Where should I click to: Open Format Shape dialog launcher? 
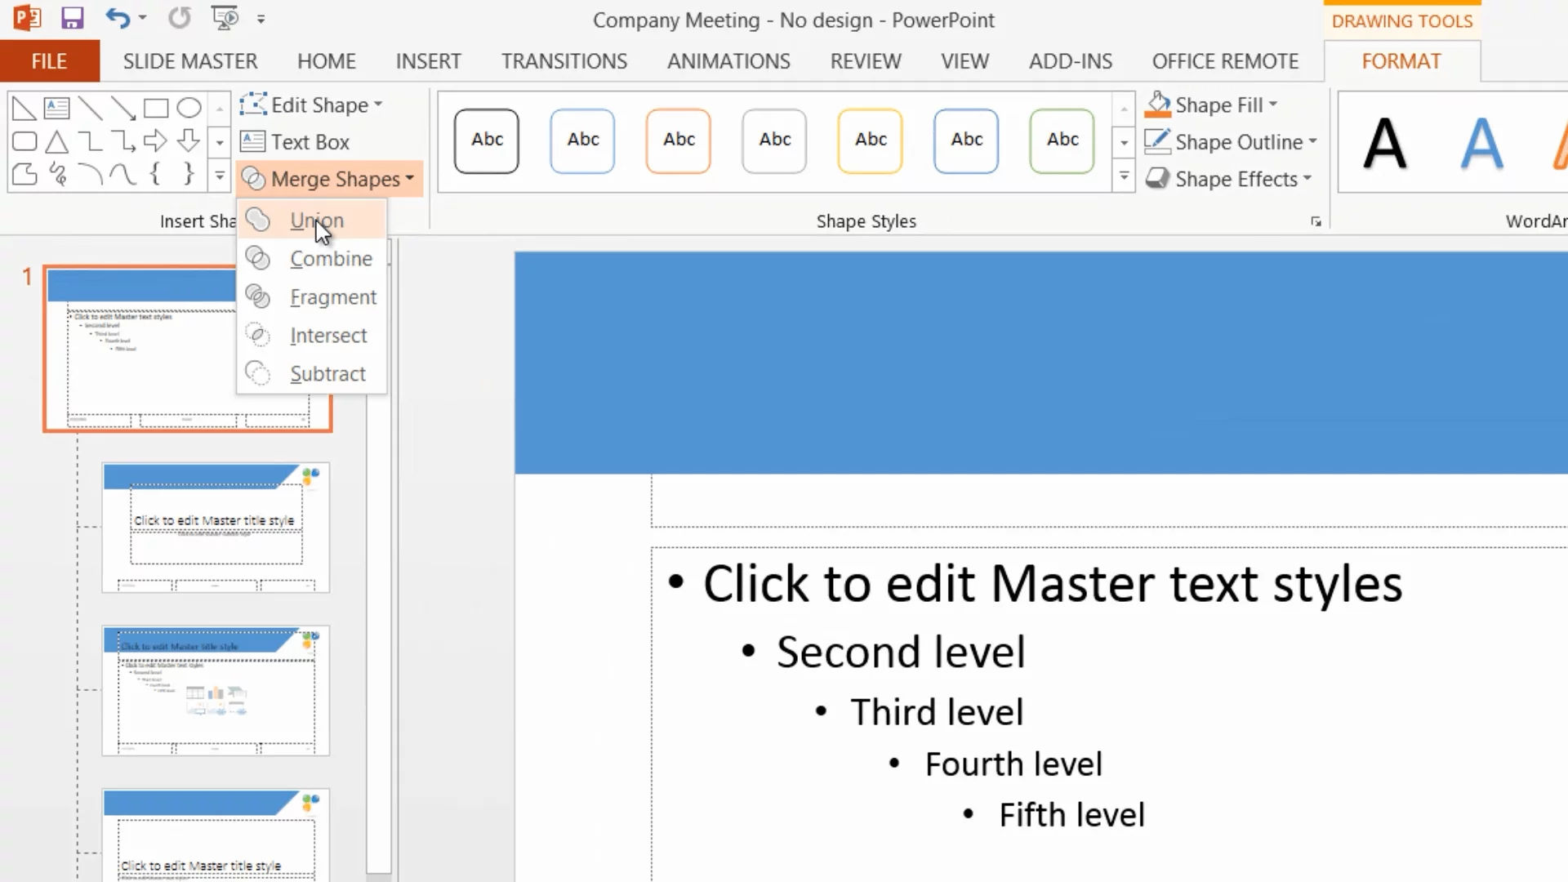click(1316, 222)
